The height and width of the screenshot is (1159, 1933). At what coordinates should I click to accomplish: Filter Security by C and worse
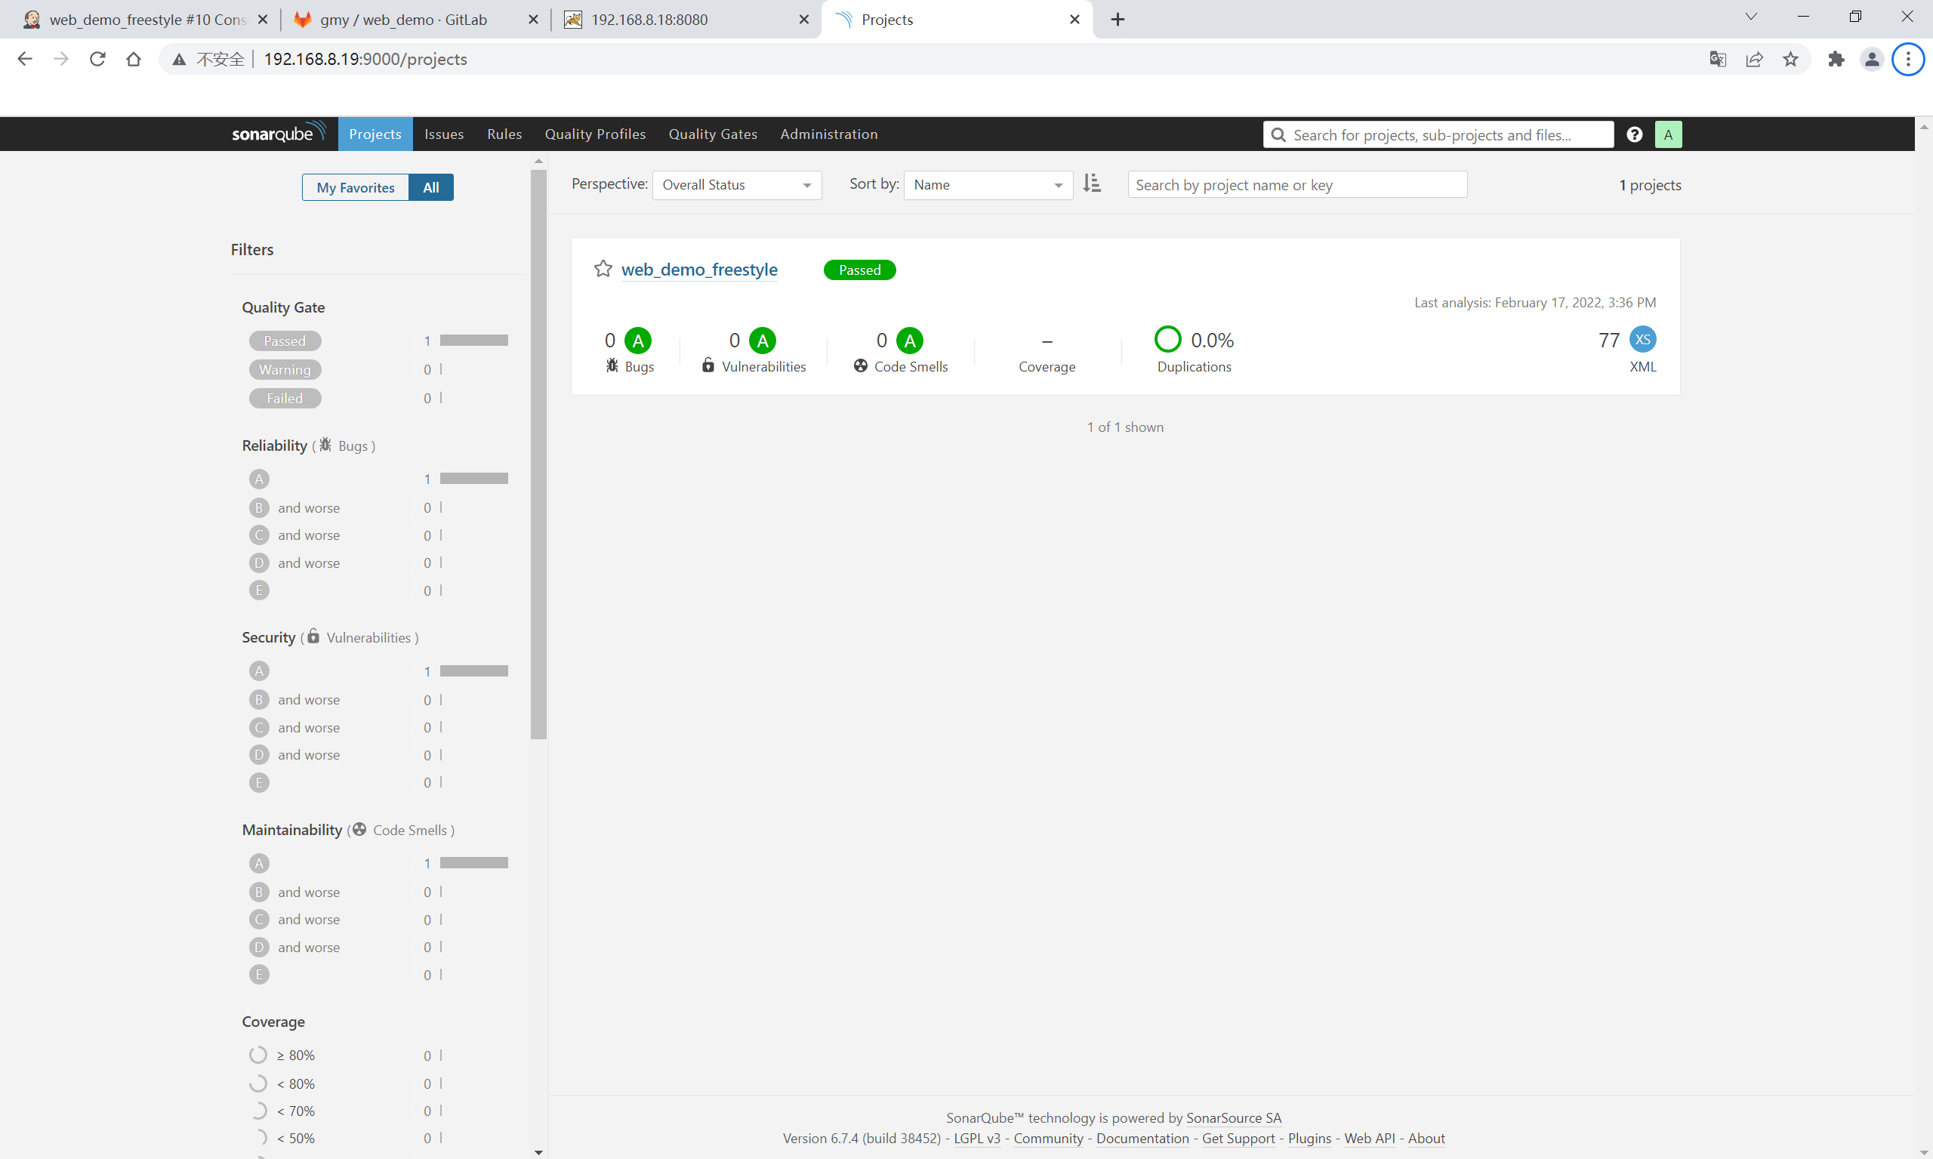[294, 727]
